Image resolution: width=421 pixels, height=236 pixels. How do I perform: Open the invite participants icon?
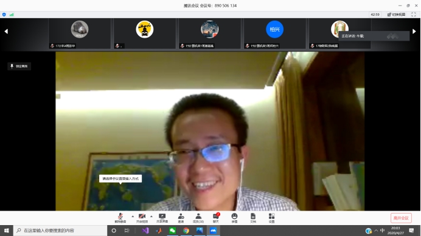pyautogui.click(x=181, y=218)
